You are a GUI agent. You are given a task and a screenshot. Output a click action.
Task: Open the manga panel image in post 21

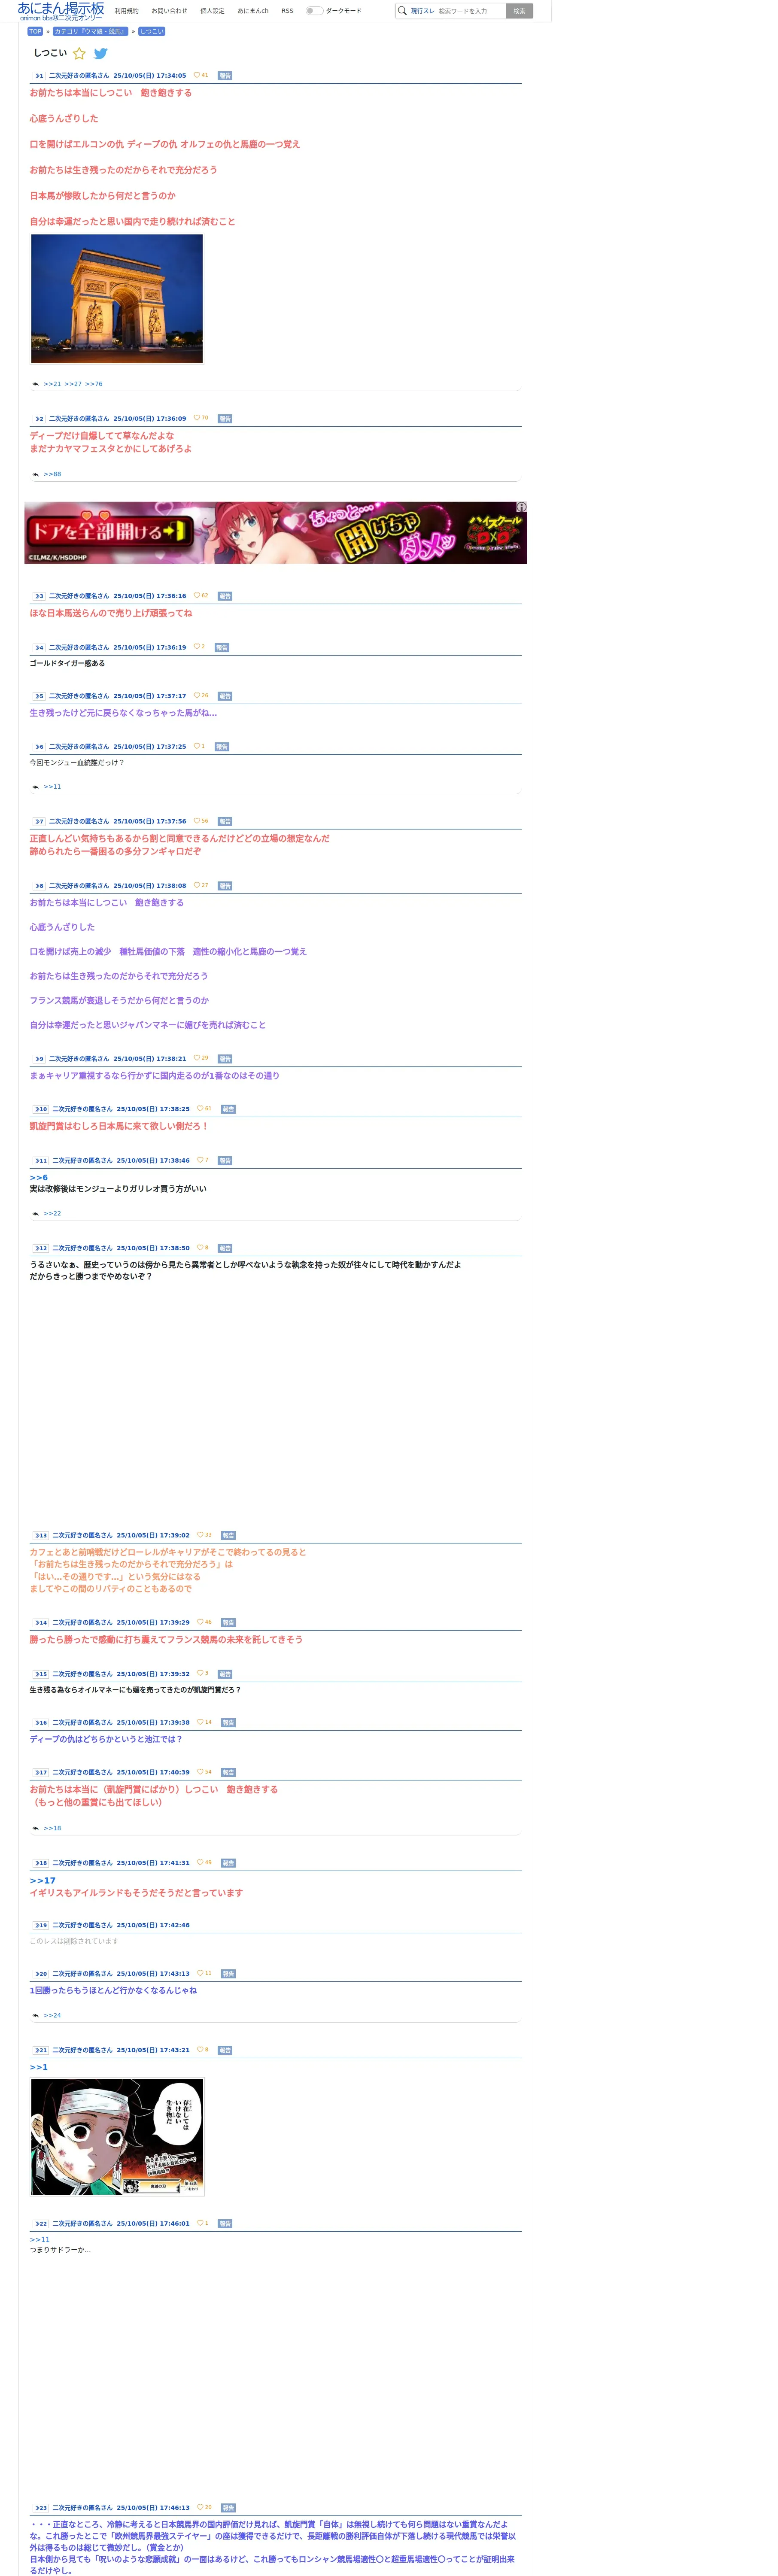(117, 2137)
